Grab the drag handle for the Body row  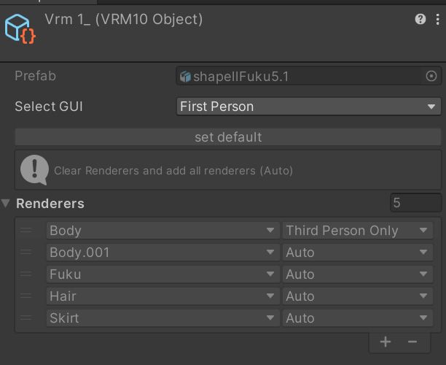click(26, 231)
